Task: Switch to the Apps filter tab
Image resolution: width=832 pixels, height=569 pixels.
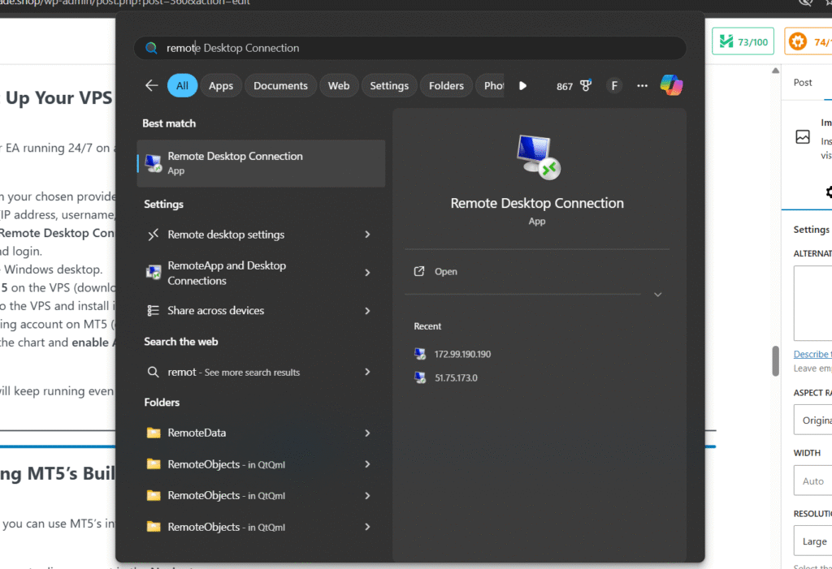Action: [221, 85]
